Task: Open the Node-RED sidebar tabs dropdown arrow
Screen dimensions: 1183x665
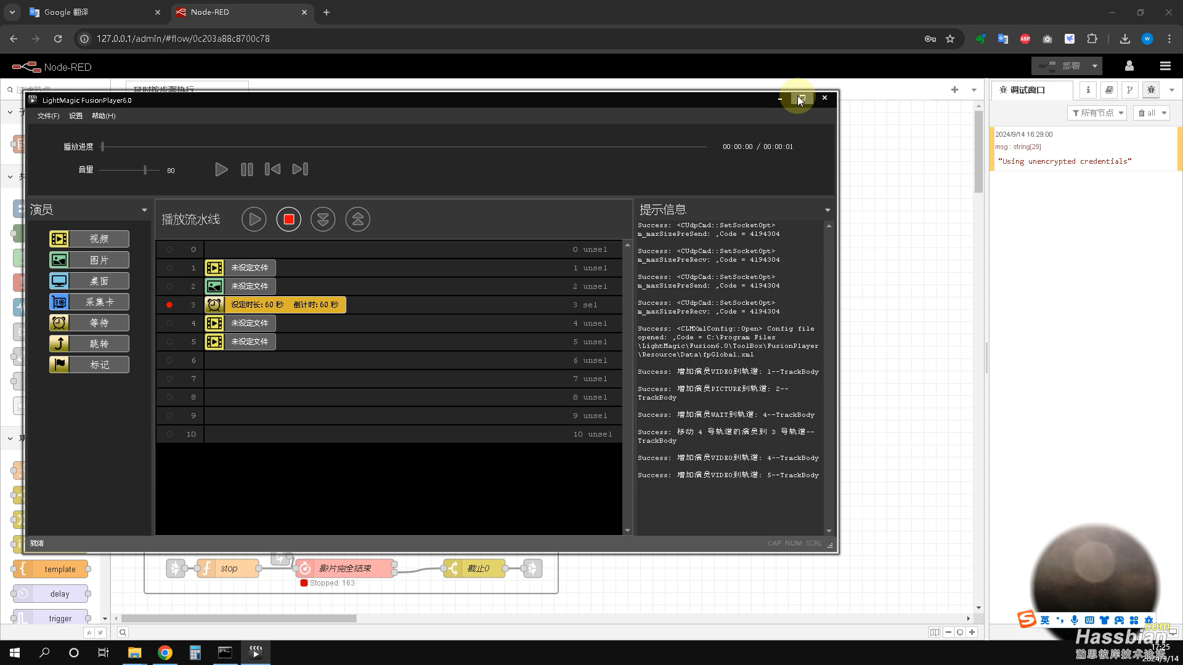Action: (x=1172, y=90)
